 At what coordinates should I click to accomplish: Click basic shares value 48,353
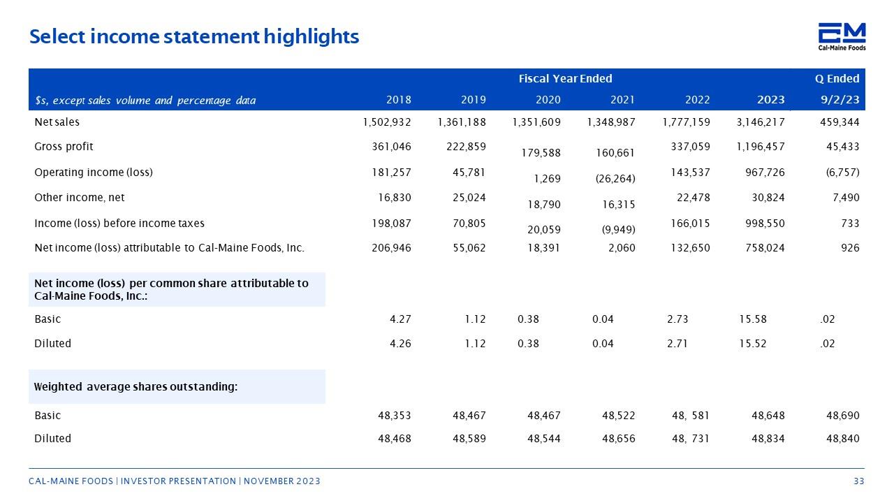coord(395,416)
